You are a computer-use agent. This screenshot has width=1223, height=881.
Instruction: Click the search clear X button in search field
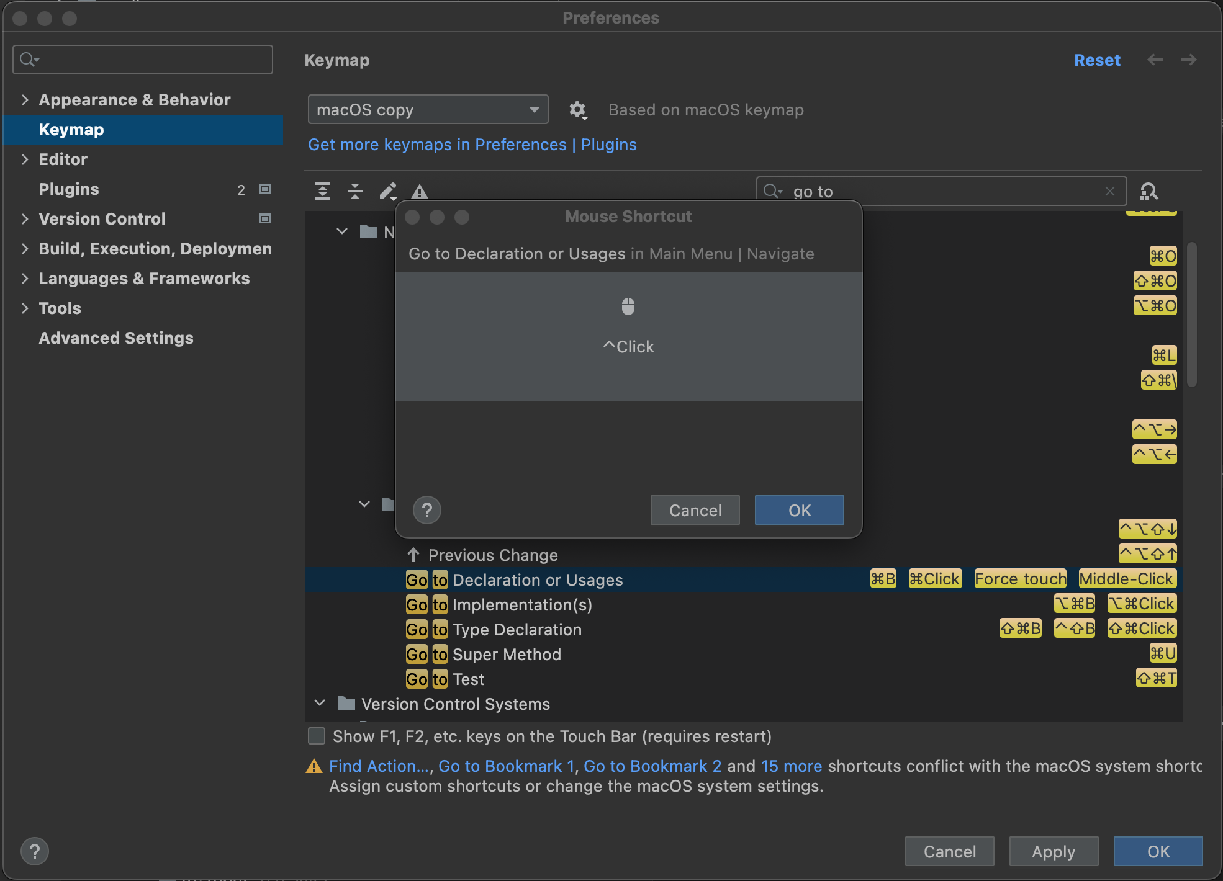(1110, 191)
